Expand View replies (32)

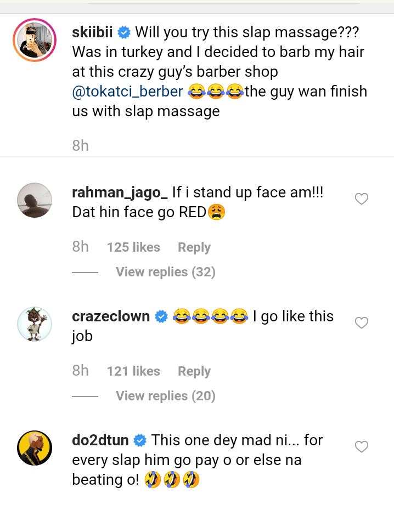tap(165, 272)
